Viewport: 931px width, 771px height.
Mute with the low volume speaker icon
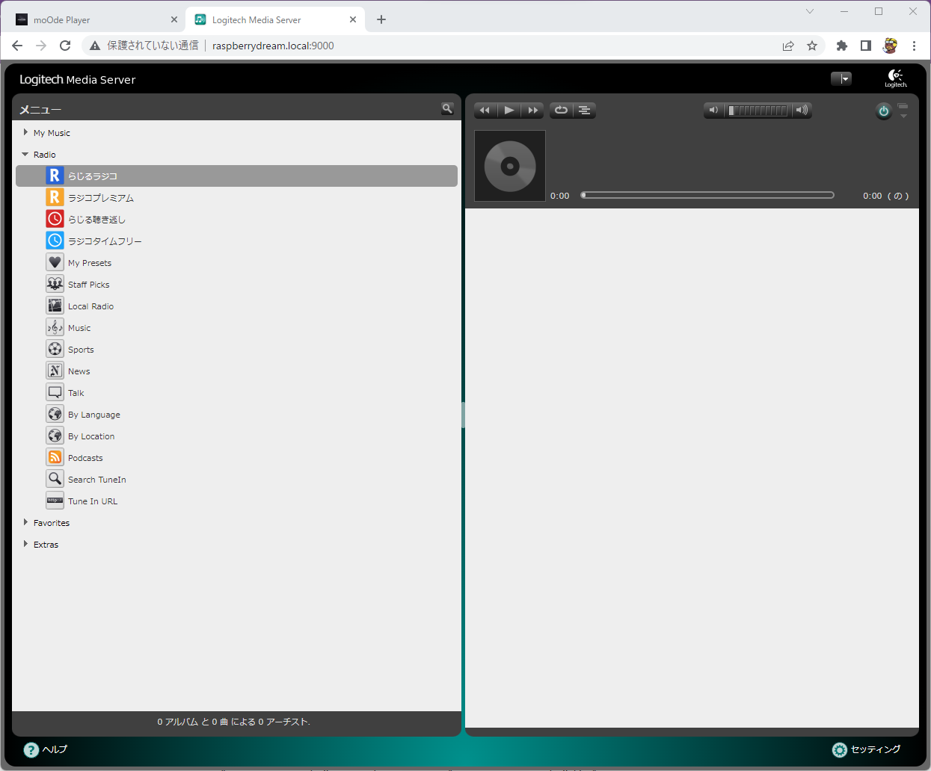[x=713, y=111]
